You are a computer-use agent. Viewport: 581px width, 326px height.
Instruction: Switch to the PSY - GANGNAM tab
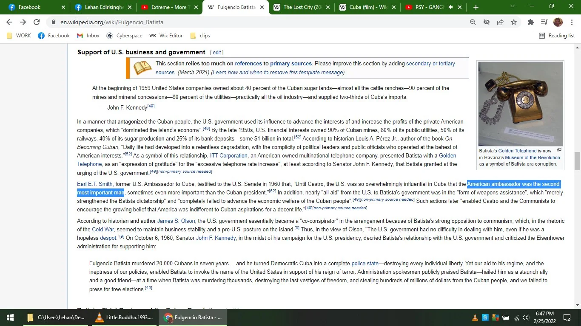coord(434,7)
